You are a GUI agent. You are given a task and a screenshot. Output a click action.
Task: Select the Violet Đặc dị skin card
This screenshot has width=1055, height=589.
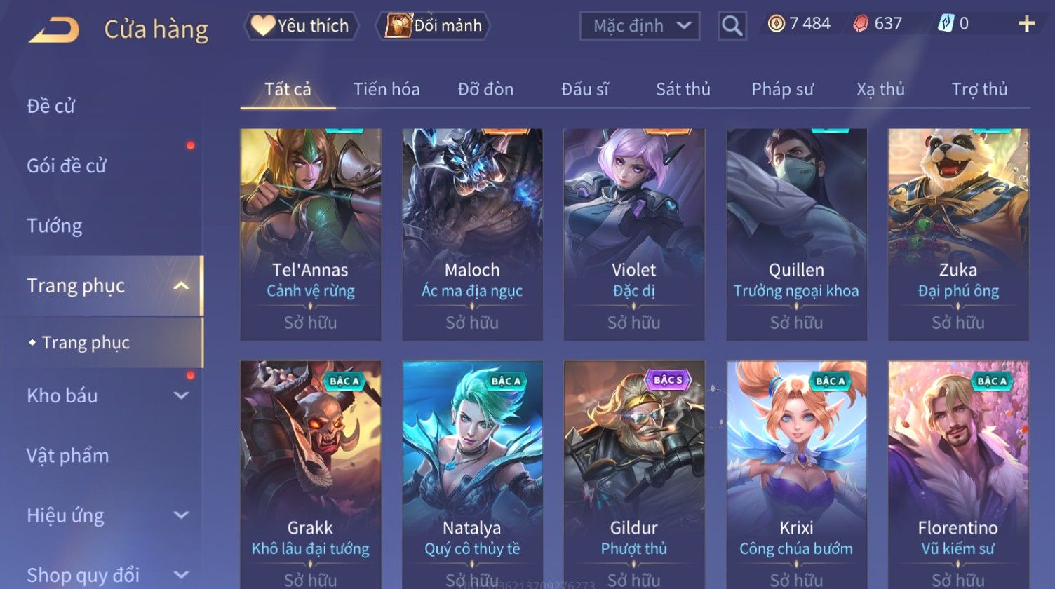pyautogui.click(x=634, y=235)
